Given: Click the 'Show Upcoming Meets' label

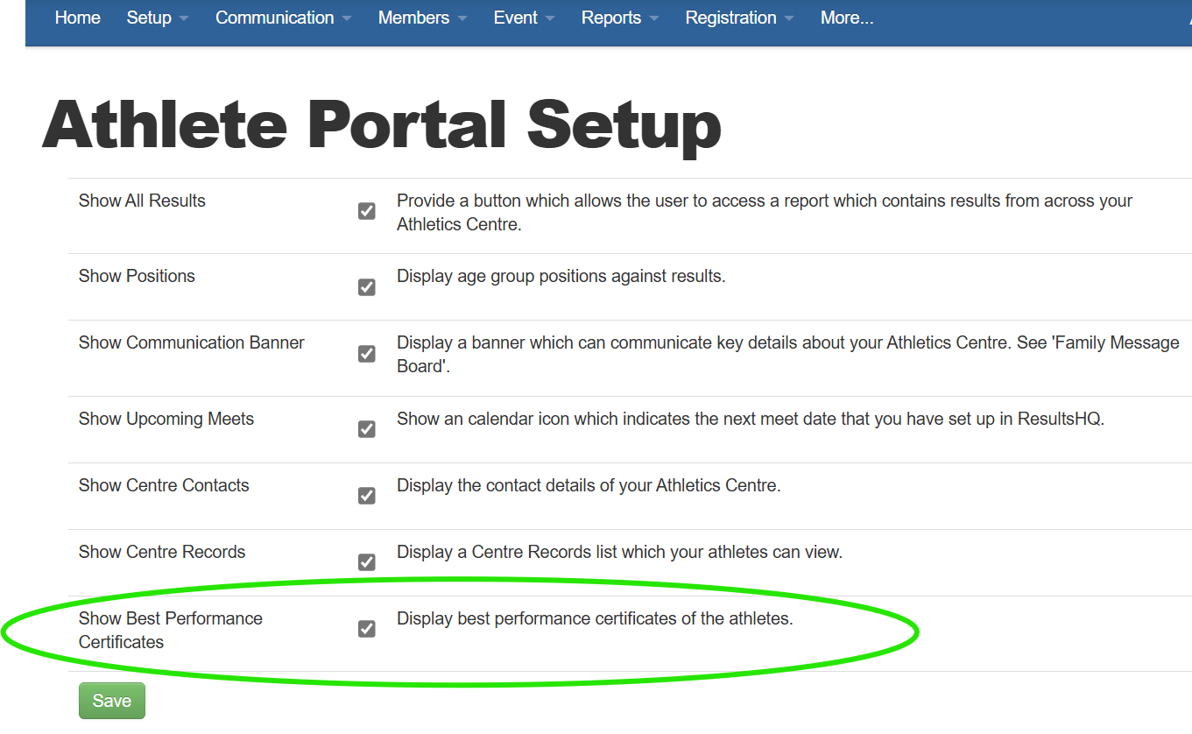Looking at the screenshot, I should coord(166,419).
